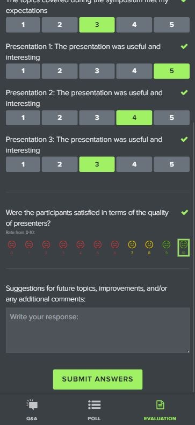Click the Submit Answers button
The height and width of the screenshot is (425, 195).
98,379
